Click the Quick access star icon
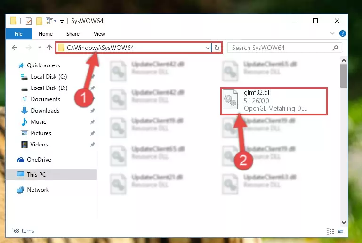The width and height of the screenshot is (362, 243). 21,65
